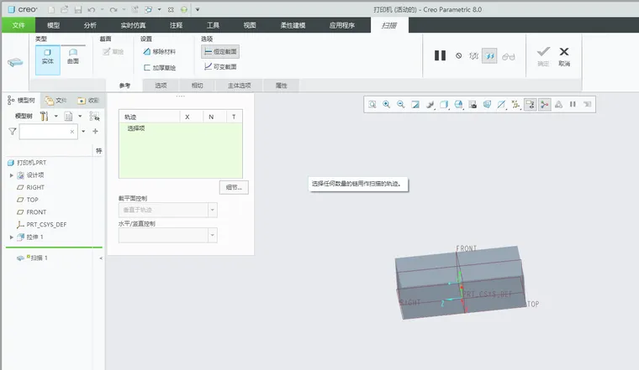
Task: Open the 分析 ribbon tab
Action: (90, 25)
